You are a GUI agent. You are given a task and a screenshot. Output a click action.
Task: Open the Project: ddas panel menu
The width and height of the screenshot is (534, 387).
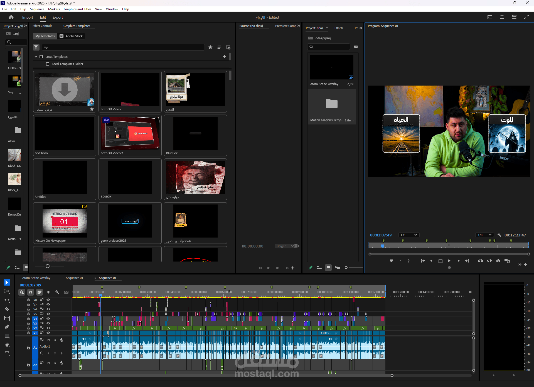327,28
